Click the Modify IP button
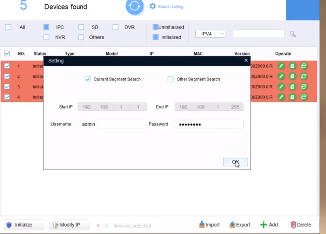Image resolution: width=326 pixels, height=234 pixels. [69, 225]
